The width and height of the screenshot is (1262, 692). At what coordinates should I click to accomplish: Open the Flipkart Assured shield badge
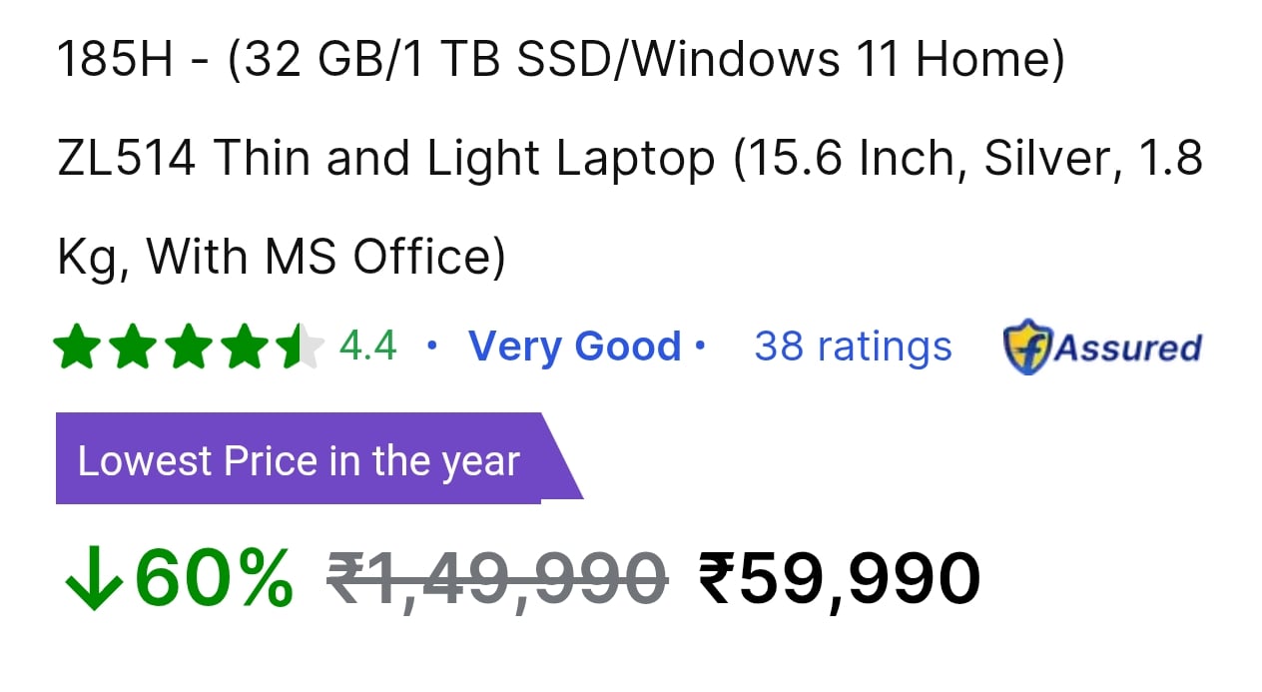click(1028, 346)
